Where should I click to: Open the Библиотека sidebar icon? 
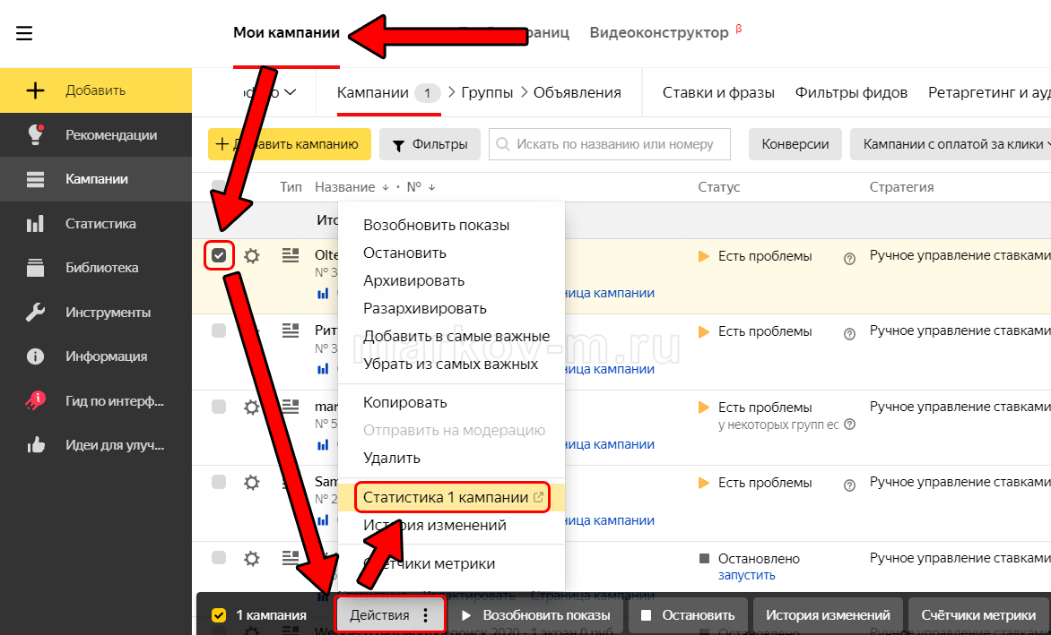click(x=36, y=268)
